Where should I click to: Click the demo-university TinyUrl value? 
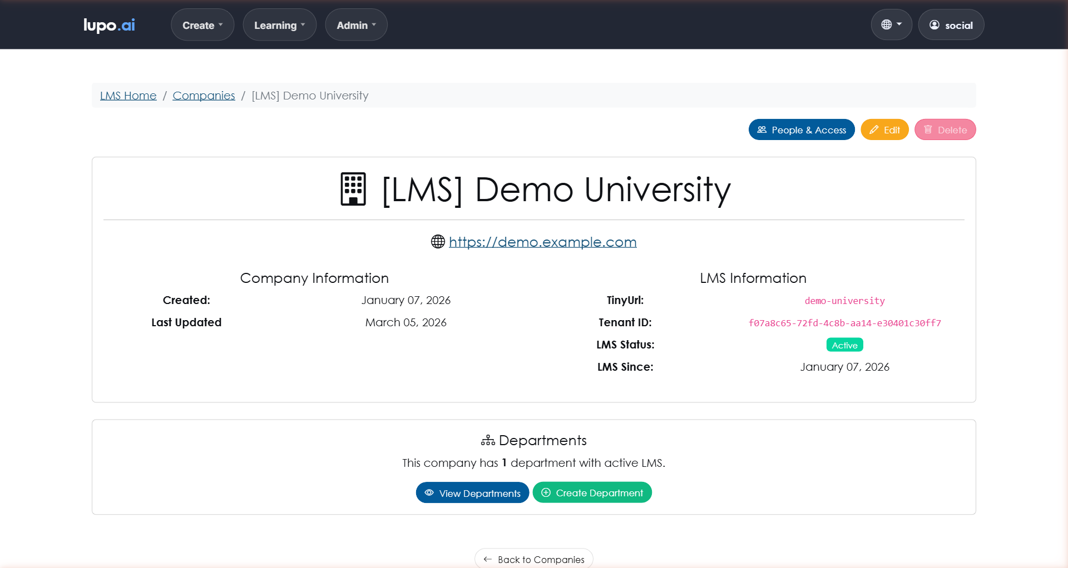click(x=844, y=301)
